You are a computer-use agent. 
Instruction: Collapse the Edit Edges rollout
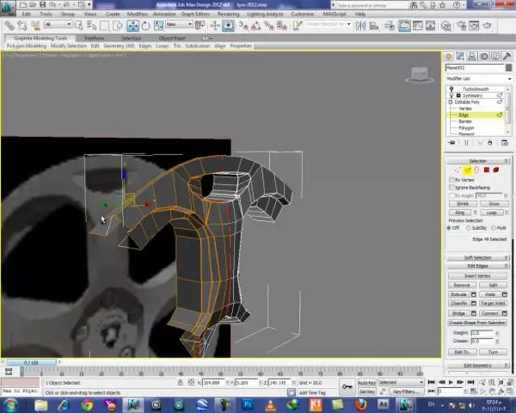coord(478,265)
